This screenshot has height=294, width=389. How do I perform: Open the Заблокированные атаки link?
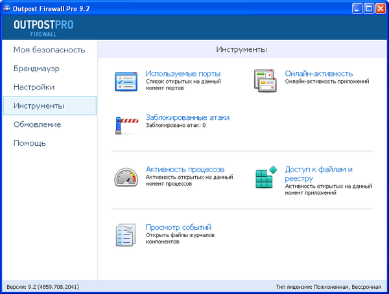pyautogui.click(x=187, y=117)
